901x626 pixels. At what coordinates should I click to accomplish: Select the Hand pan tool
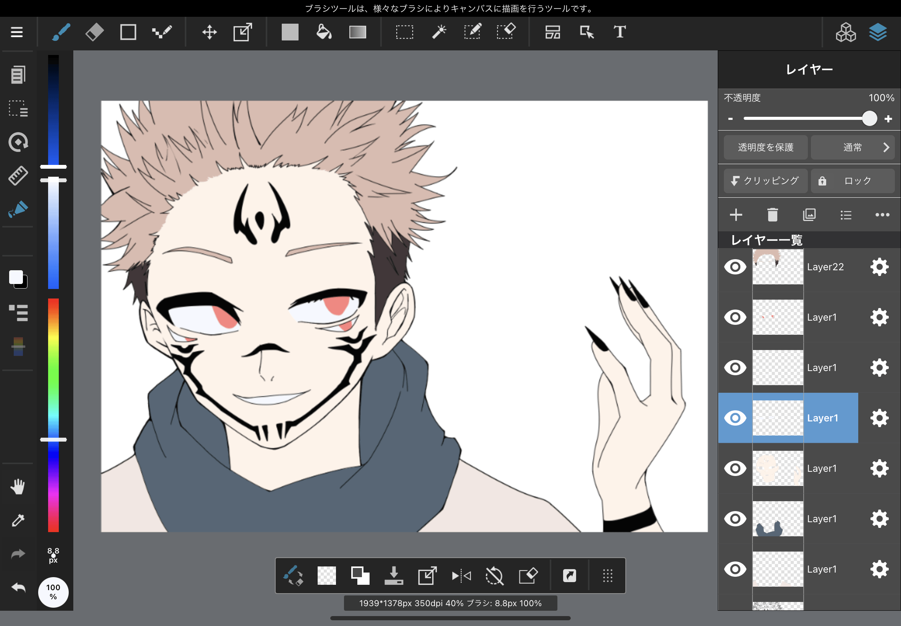click(18, 486)
